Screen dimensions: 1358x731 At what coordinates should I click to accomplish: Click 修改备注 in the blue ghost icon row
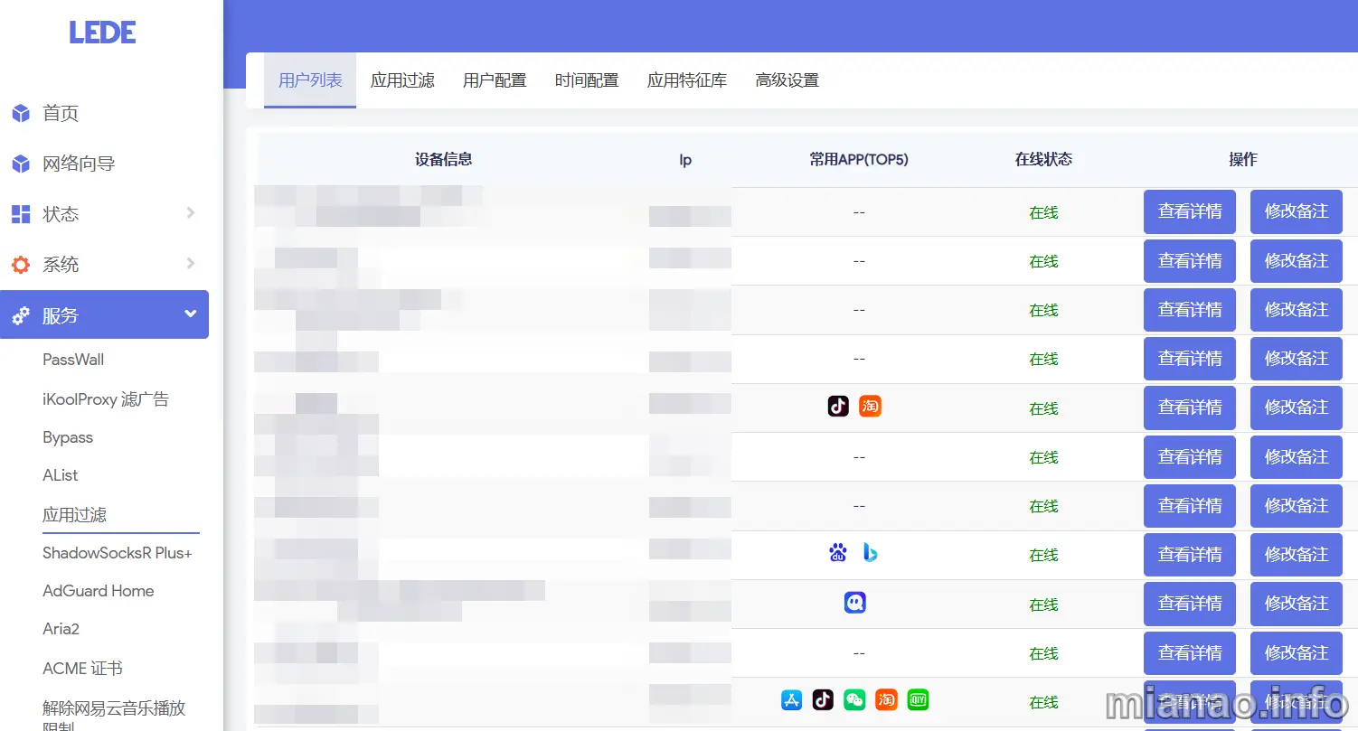point(1296,604)
